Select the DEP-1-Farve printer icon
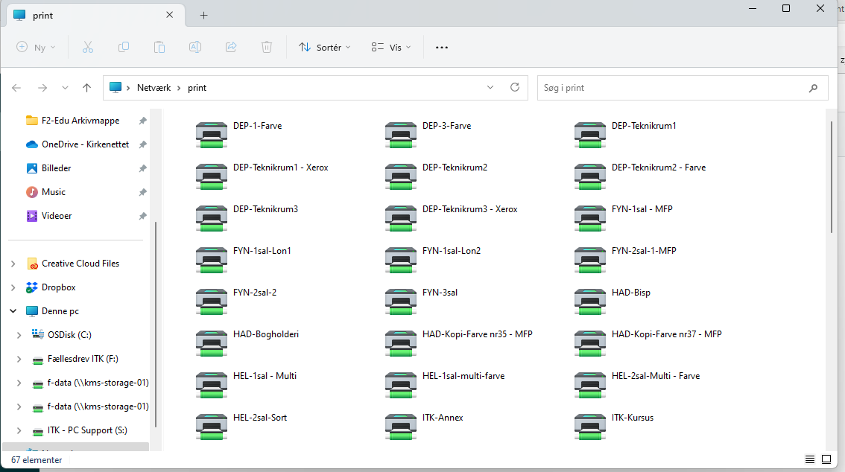Screen dimensions: 845x472 (212, 135)
